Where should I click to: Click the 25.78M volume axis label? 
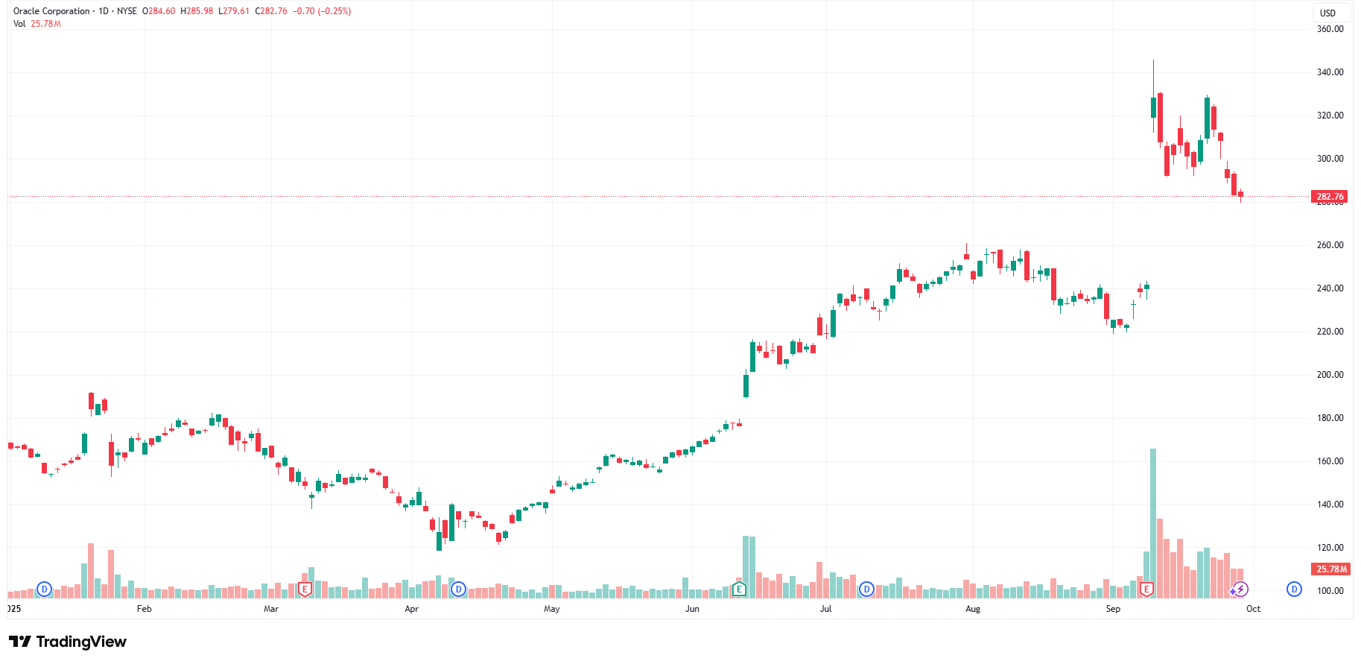(1331, 569)
